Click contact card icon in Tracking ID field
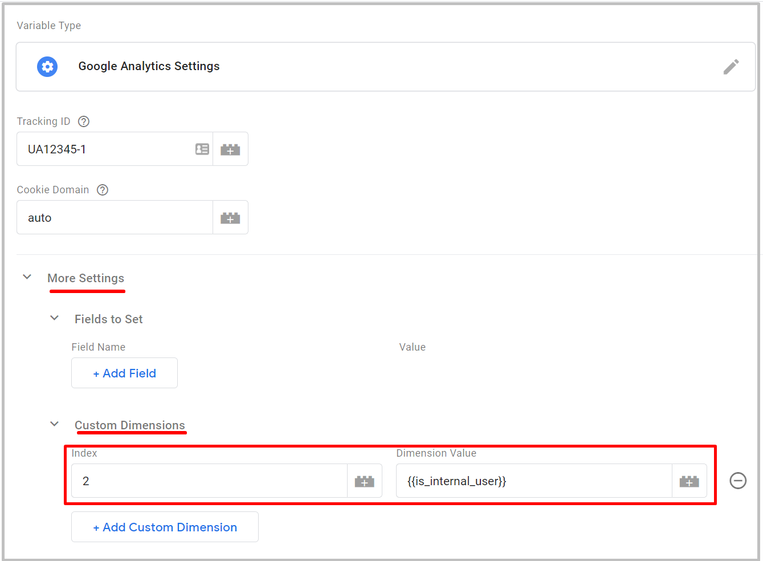Viewport: 763px width, 561px height. click(x=202, y=149)
